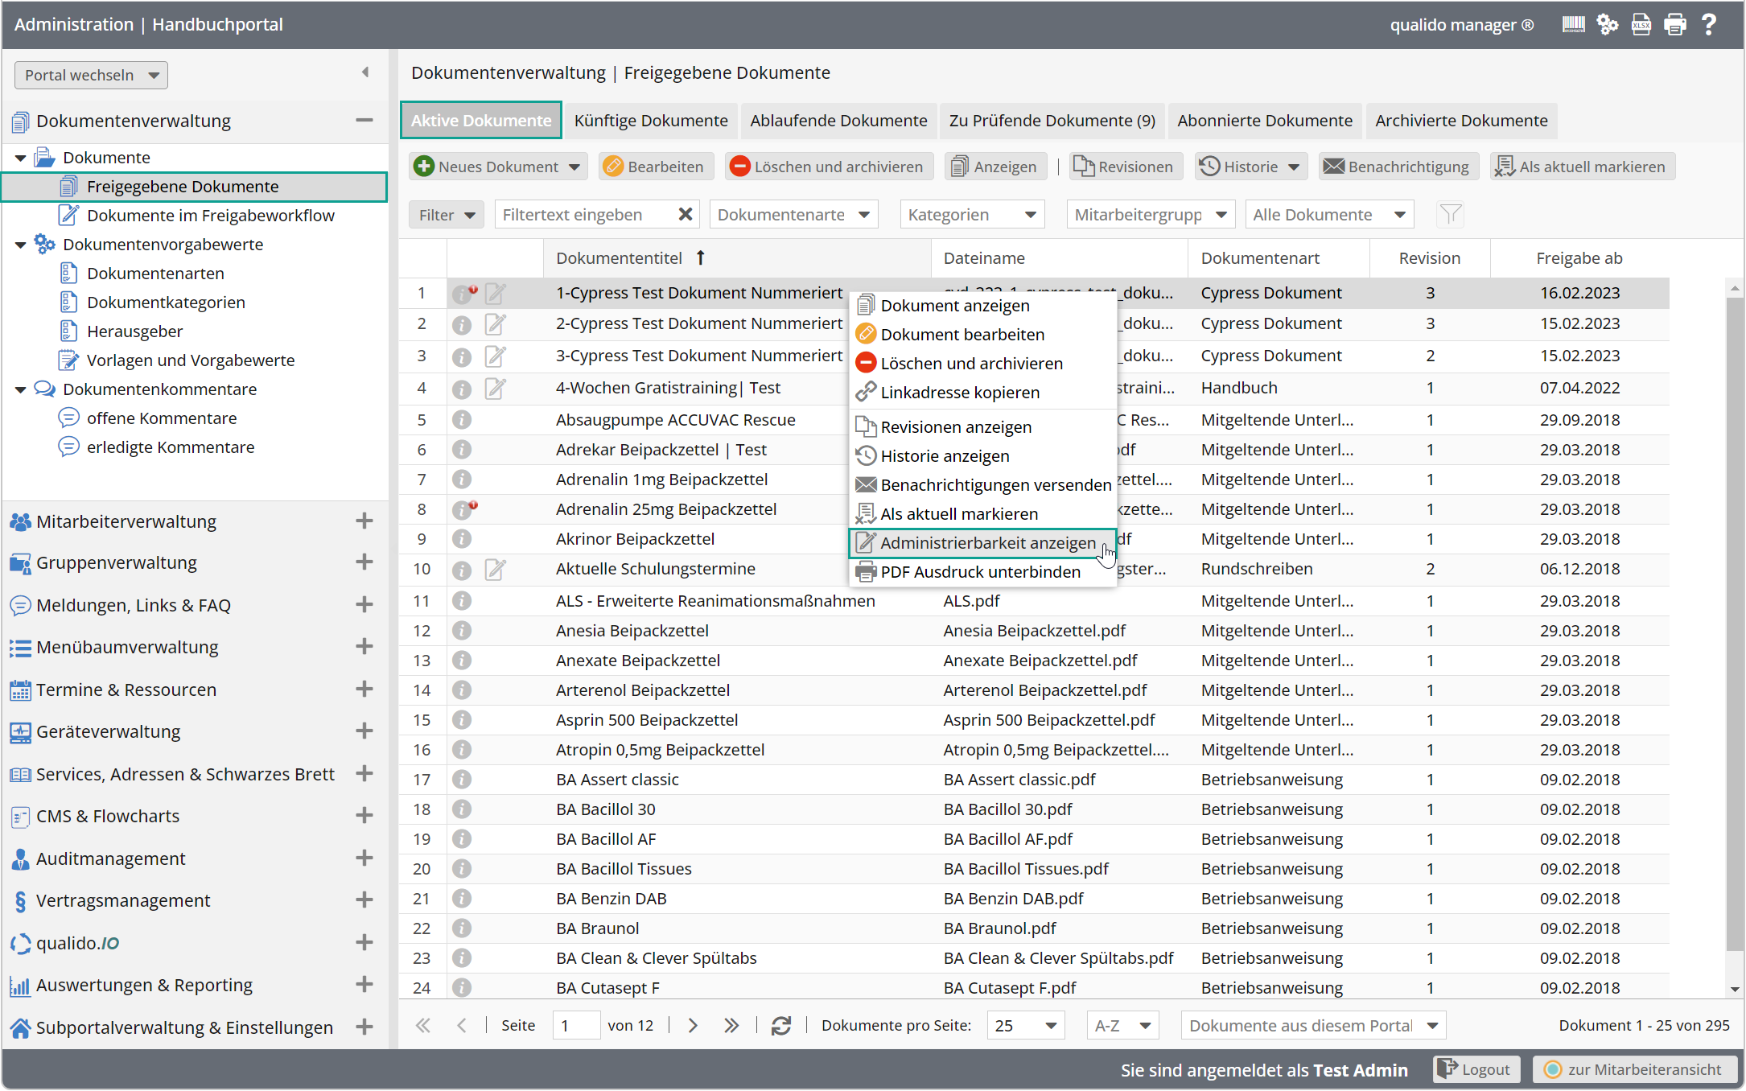Image resolution: width=1746 pixels, height=1091 pixels.
Task: Click Anzeigen toolbar button
Action: coord(995,167)
